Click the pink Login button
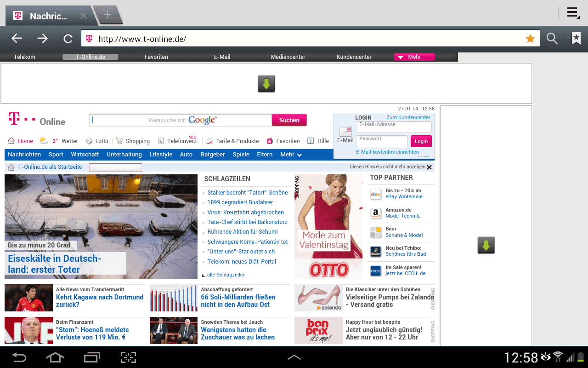 [421, 141]
